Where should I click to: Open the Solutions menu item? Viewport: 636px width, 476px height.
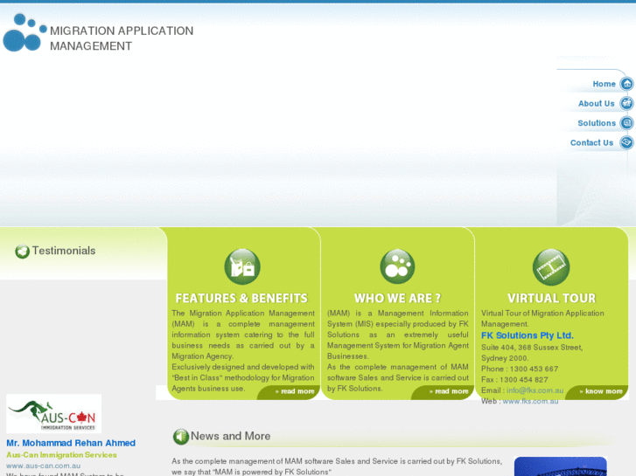tap(597, 123)
